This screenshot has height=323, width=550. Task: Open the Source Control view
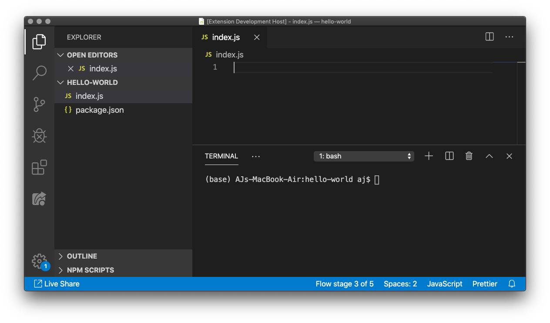39,105
